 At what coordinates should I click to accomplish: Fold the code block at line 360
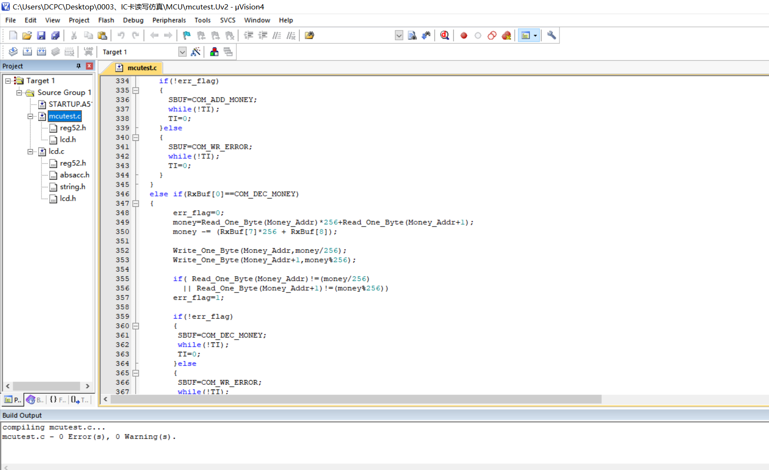click(136, 326)
